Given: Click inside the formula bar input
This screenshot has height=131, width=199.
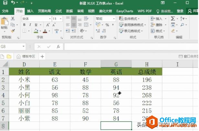Looking at the screenshot, I should click(x=131, y=47).
